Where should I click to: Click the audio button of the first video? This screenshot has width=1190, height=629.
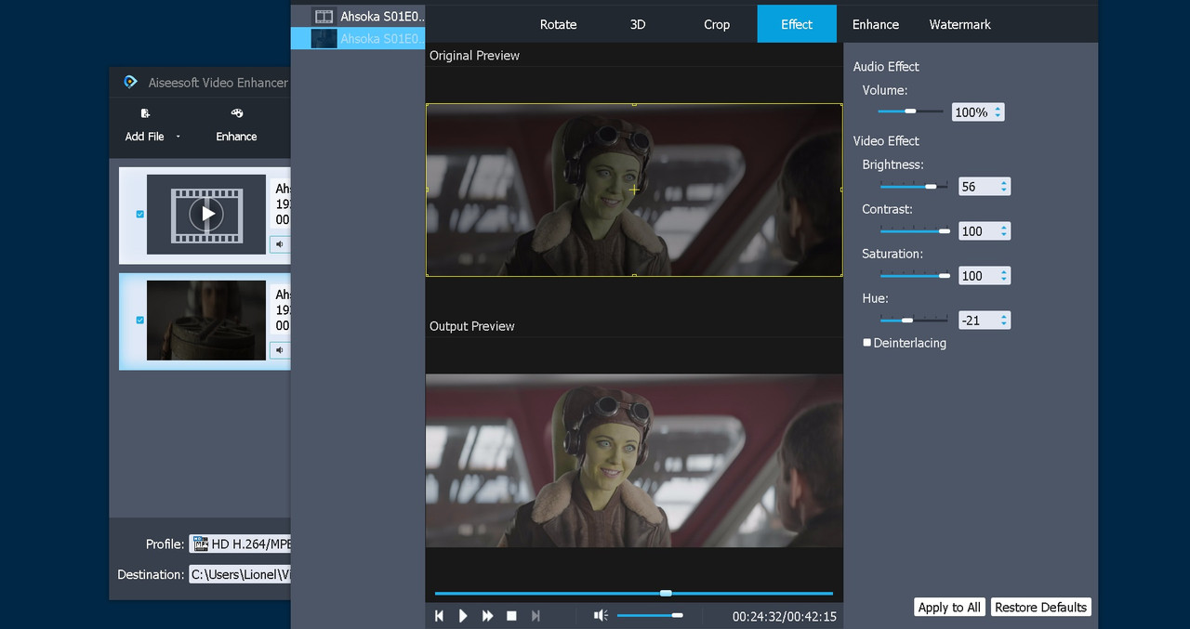pos(279,244)
